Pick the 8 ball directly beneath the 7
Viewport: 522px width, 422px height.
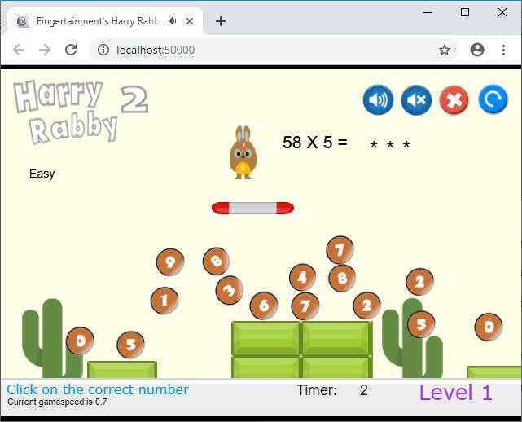coord(342,278)
